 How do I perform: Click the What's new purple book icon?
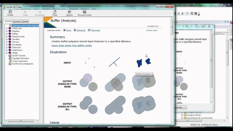click(10, 28)
